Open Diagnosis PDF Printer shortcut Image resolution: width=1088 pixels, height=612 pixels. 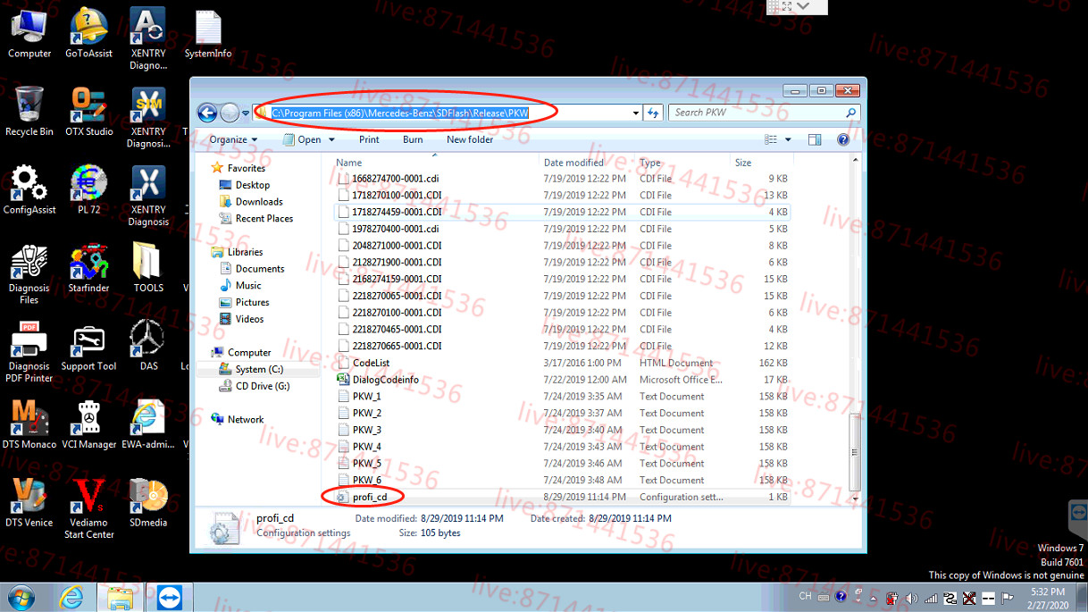[x=29, y=351]
